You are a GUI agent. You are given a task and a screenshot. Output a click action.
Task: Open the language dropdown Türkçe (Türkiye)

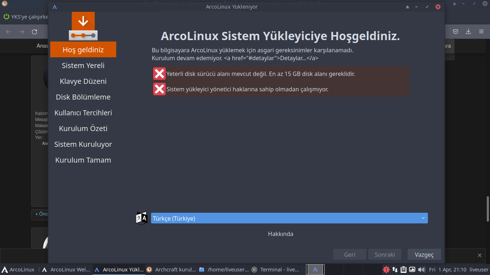289,218
